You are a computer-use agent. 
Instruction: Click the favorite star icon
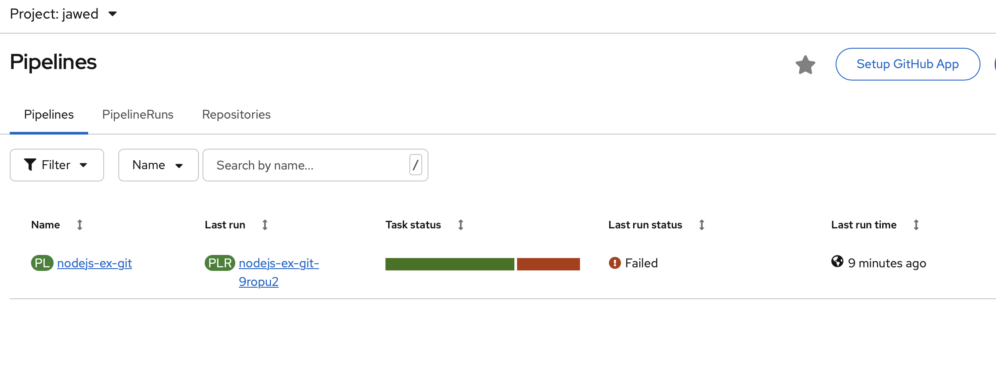click(x=805, y=65)
